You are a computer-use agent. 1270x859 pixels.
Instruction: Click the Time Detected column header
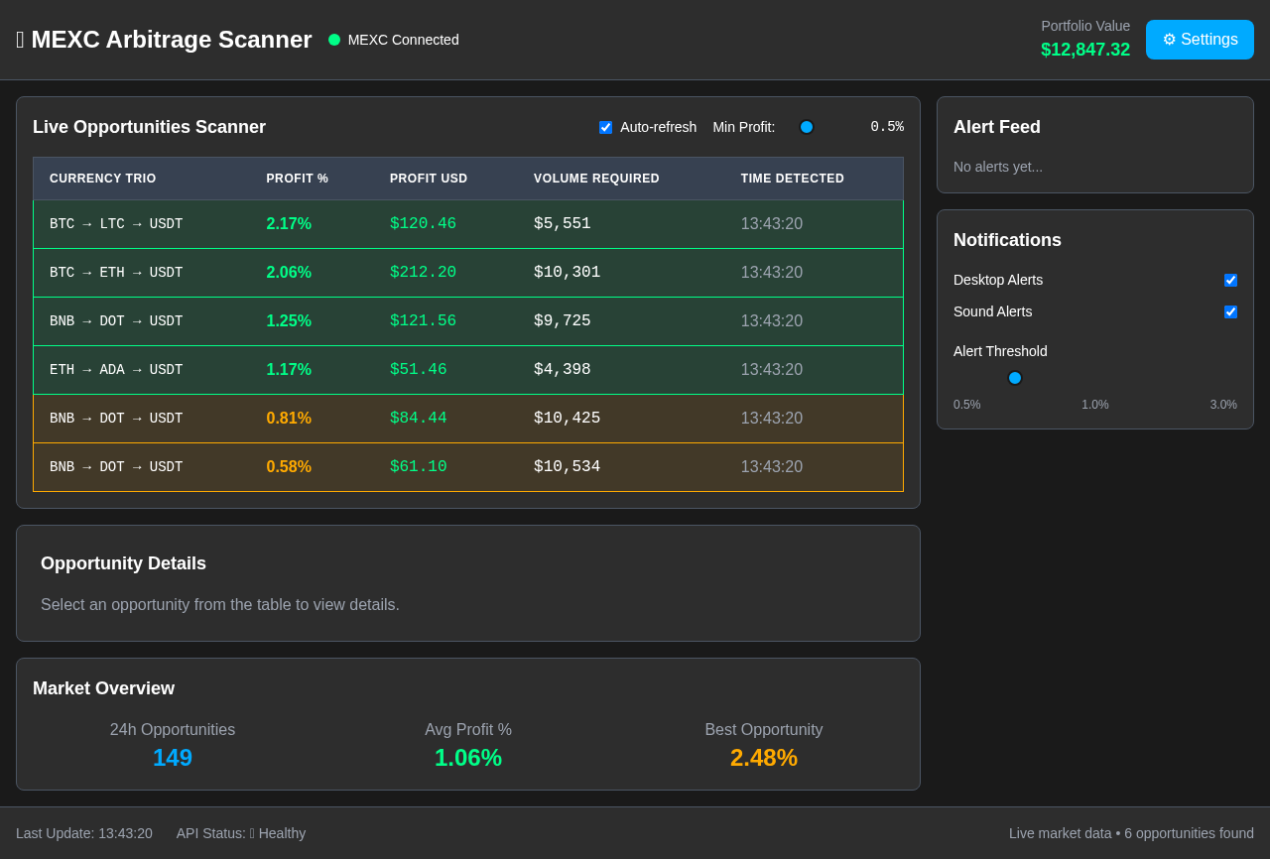pos(792,179)
